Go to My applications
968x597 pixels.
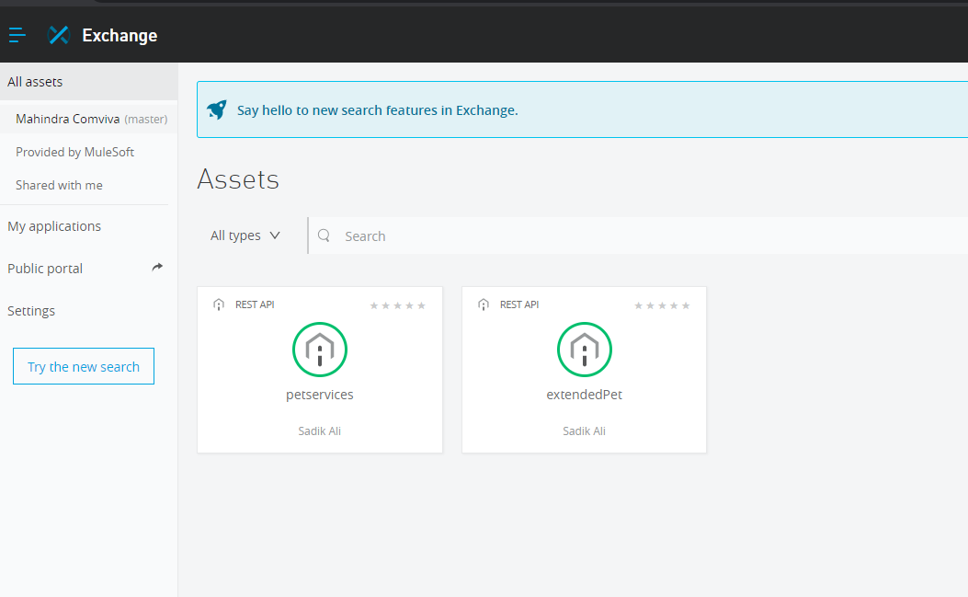pos(54,226)
